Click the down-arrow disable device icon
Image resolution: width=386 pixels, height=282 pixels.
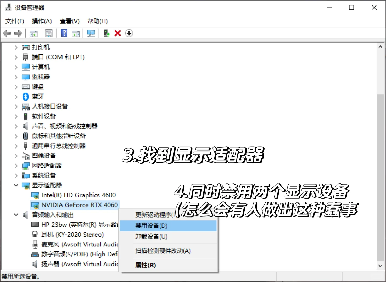[x=129, y=33]
